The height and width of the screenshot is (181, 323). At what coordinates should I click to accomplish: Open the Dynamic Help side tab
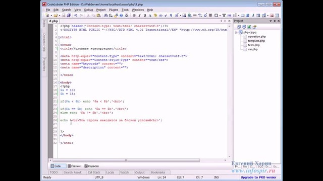pos(44,42)
